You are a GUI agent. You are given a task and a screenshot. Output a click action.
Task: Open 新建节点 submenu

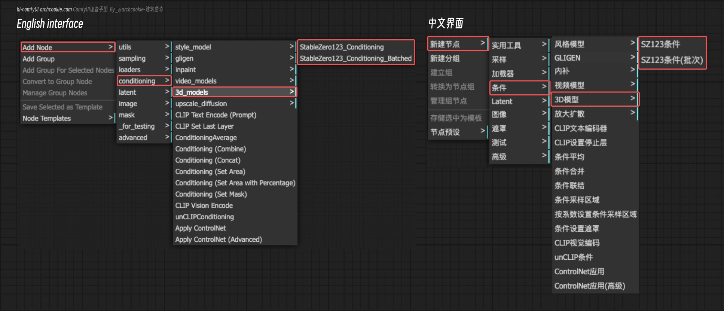(458, 44)
